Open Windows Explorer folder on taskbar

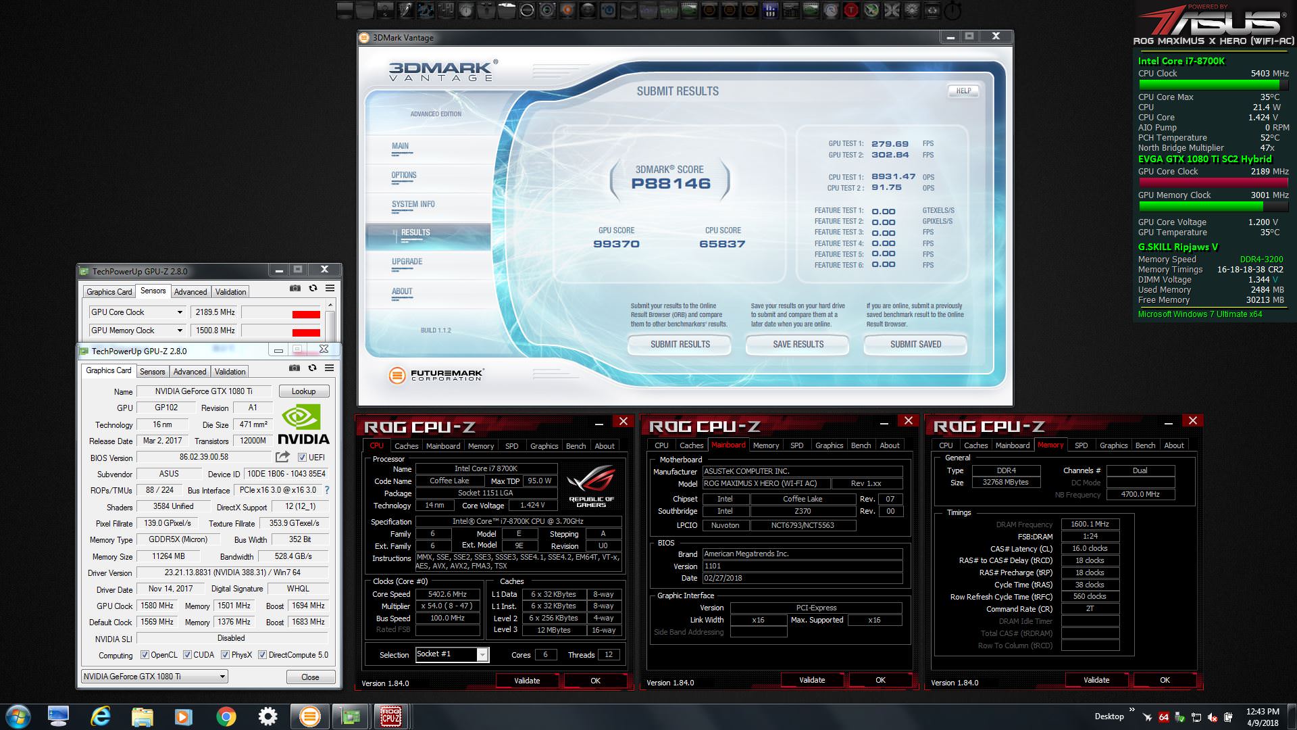(x=143, y=716)
